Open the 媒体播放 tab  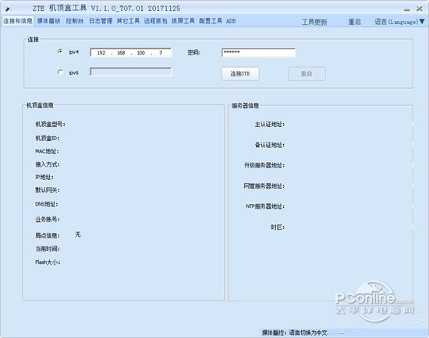click(x=48, y=21)
